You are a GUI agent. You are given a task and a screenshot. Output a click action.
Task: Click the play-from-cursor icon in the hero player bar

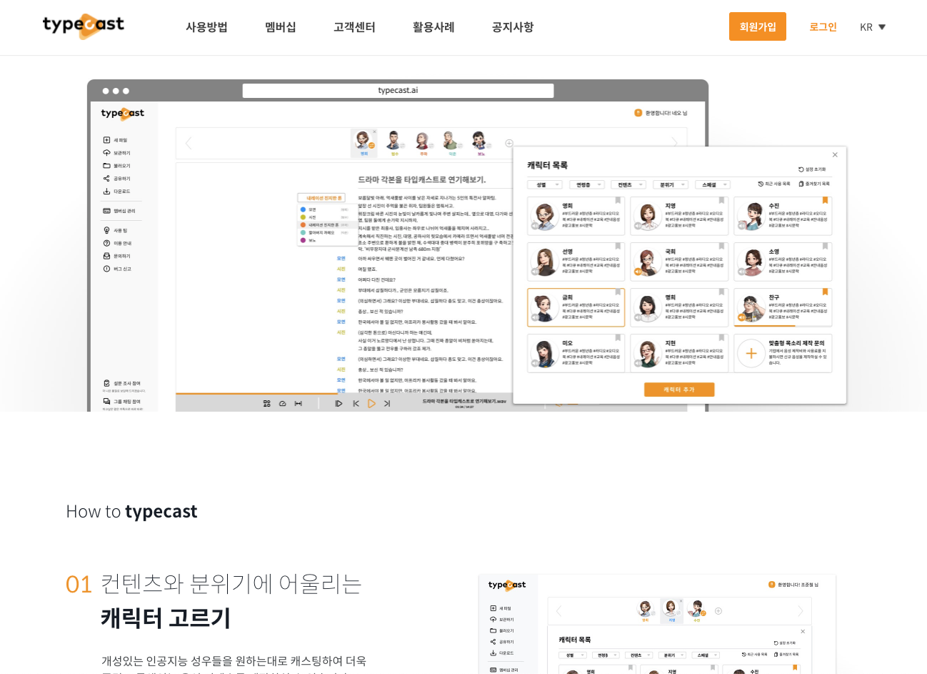[339, 404]
